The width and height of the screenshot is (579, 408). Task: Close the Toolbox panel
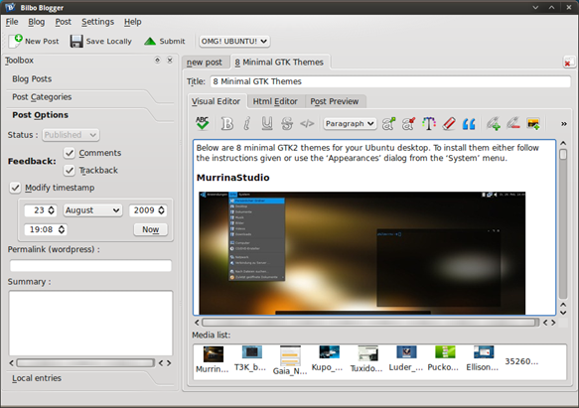tap(170, 60)
